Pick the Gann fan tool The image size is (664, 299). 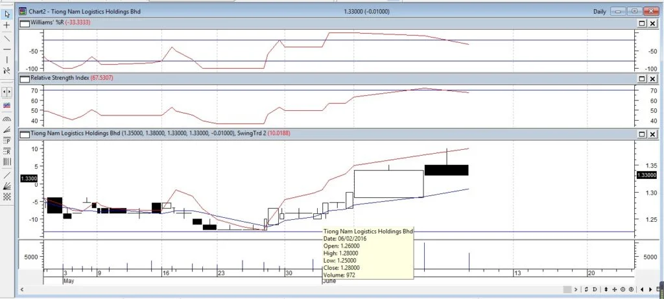pos(6,186)
